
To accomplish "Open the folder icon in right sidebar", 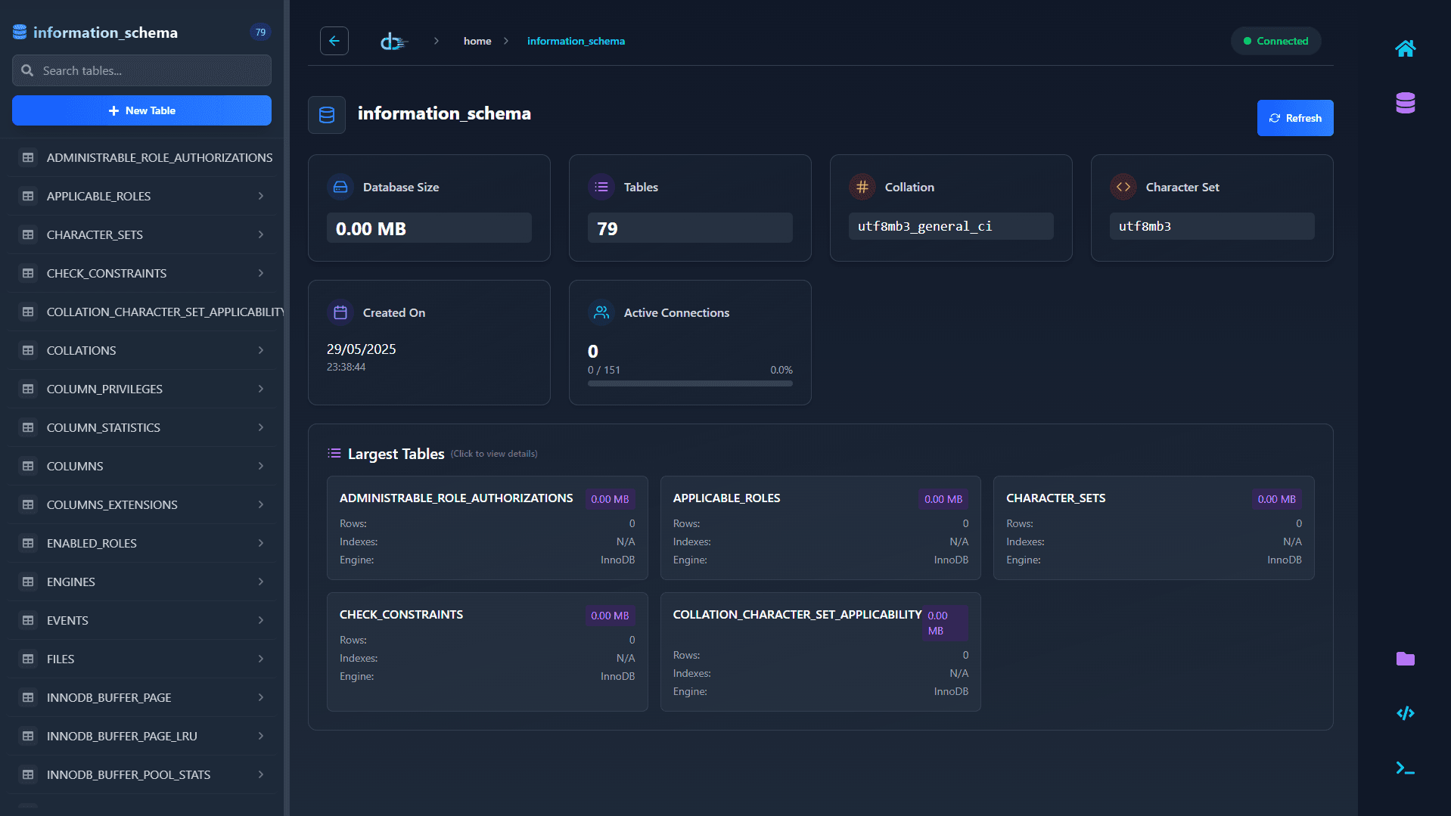I will click(1405, 659).
